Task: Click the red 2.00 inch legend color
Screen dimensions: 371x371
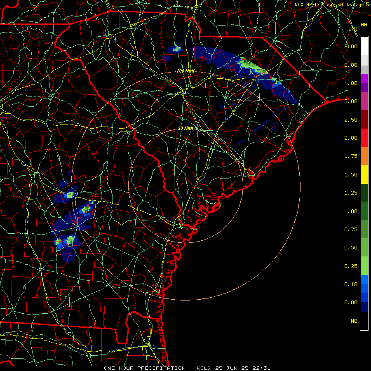Action: pyautogui.click(x=364, y=138)
